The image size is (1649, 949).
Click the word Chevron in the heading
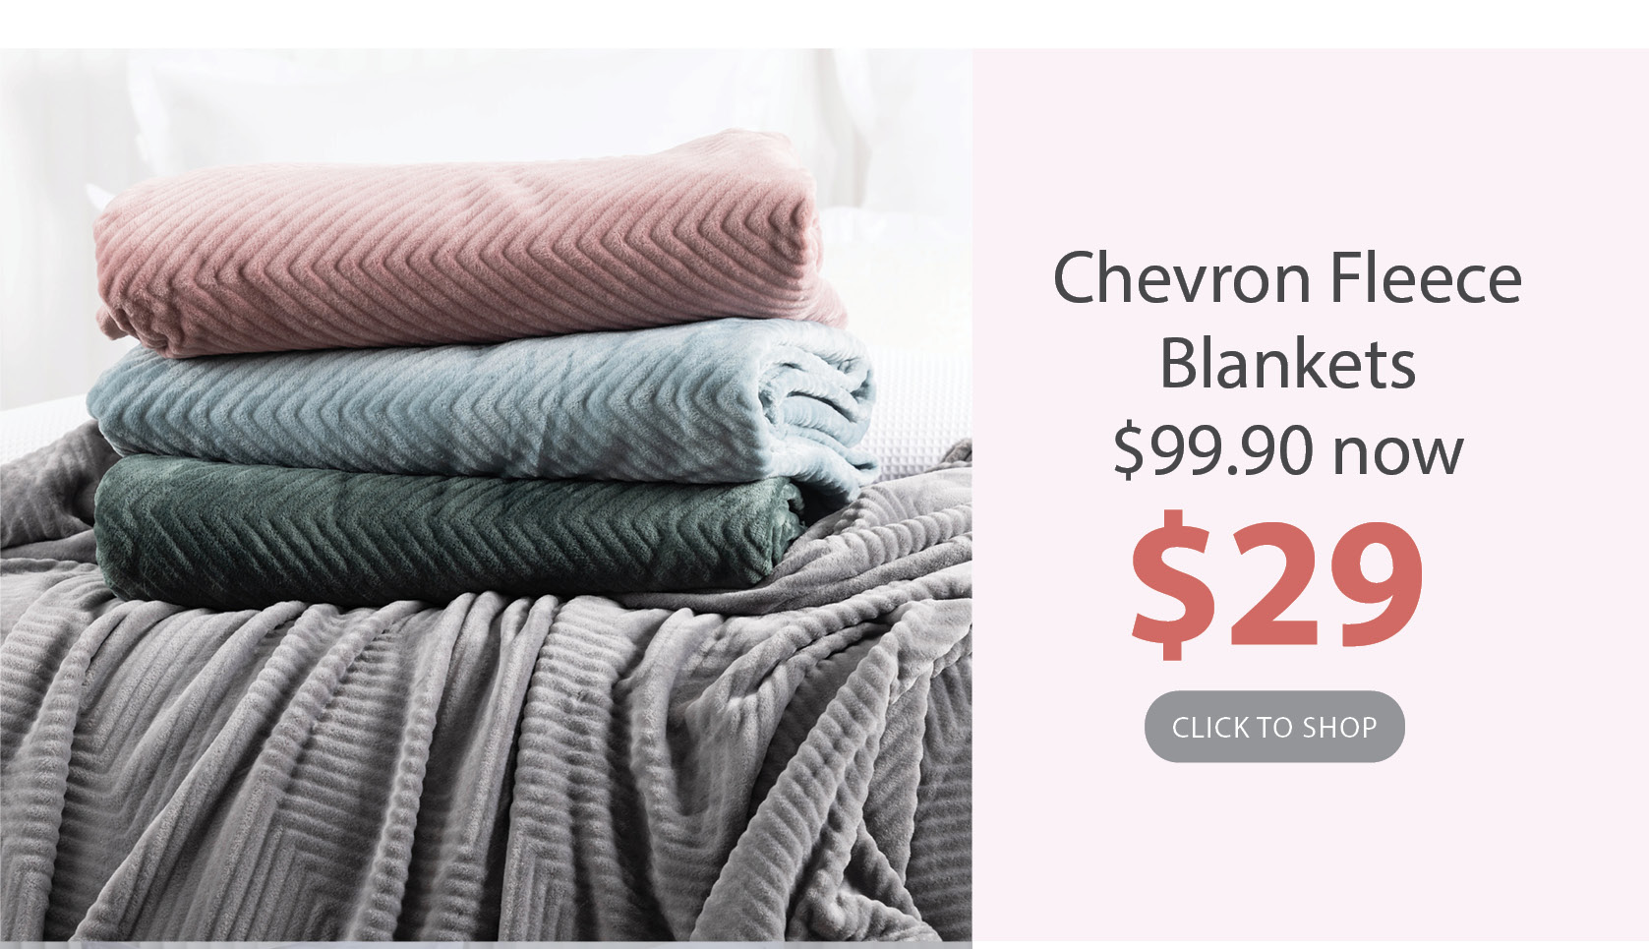pos(1182,278)
